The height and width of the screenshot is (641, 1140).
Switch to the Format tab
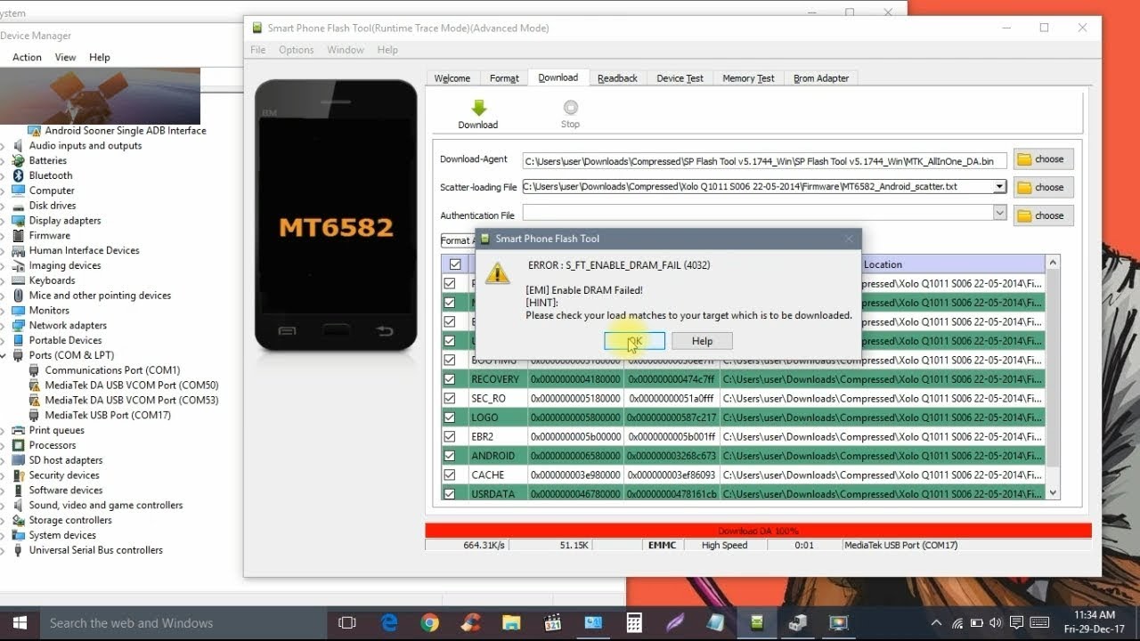coord(504,78)
